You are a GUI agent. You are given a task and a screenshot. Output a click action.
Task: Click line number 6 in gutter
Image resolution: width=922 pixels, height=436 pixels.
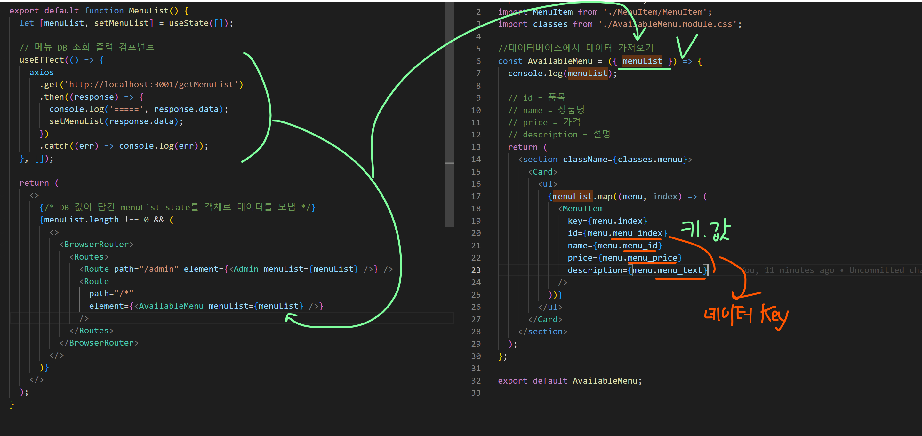pos(478,61)
